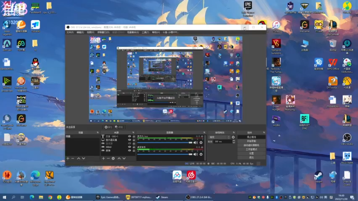Open source properties gear in Sources toolbar
This screenshot has width=358, height=201.
(x=113, y=159)
